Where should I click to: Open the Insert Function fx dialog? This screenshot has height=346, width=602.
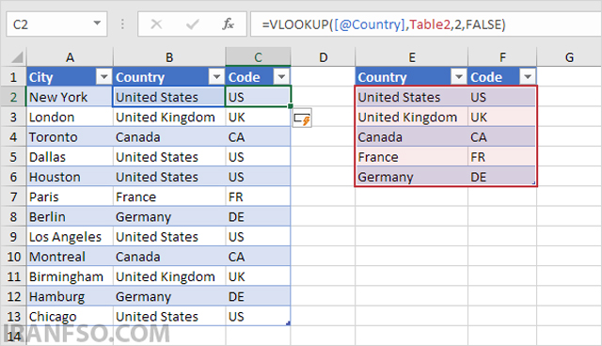point(228,24)
